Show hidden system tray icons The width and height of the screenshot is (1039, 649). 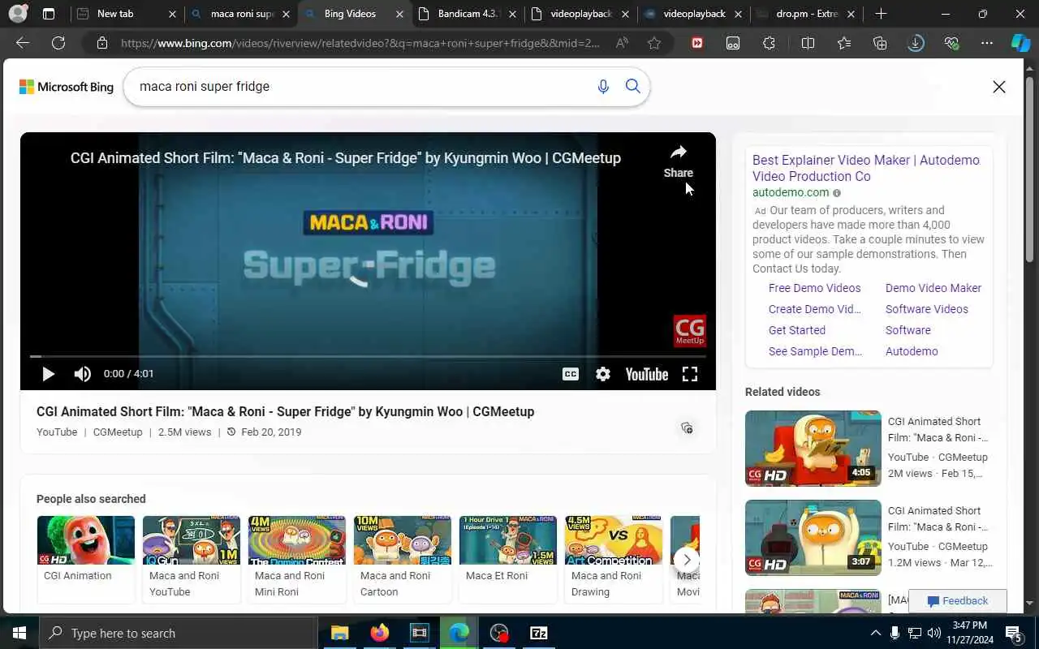[876, 633]
